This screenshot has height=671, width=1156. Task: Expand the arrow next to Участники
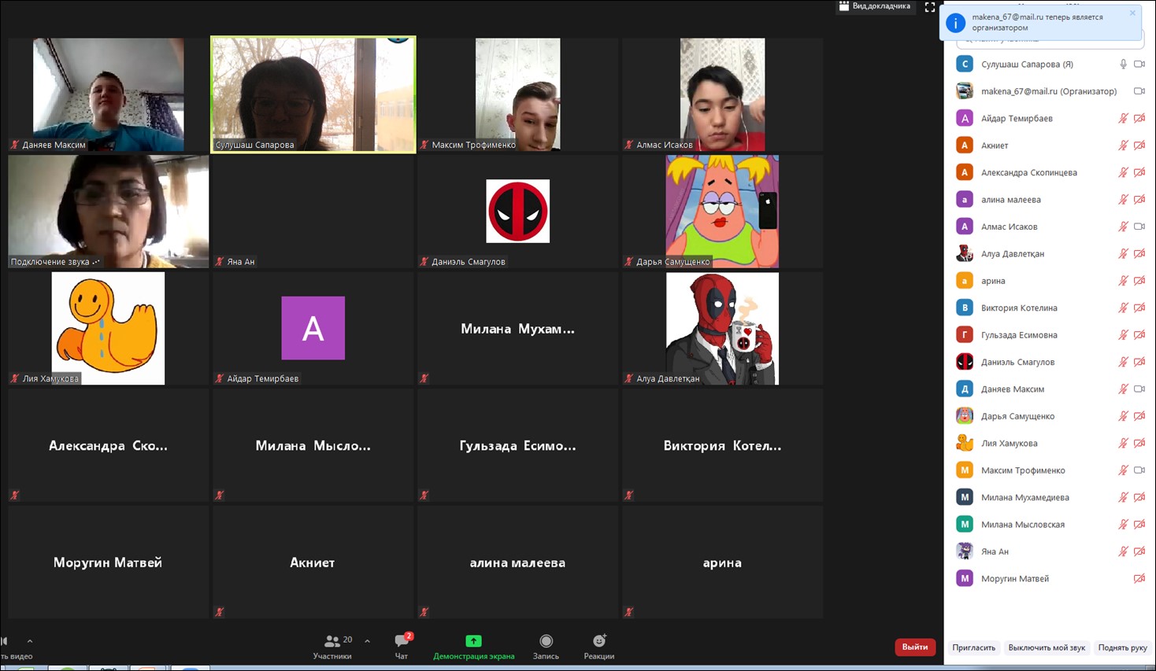[x=367, y=641]
